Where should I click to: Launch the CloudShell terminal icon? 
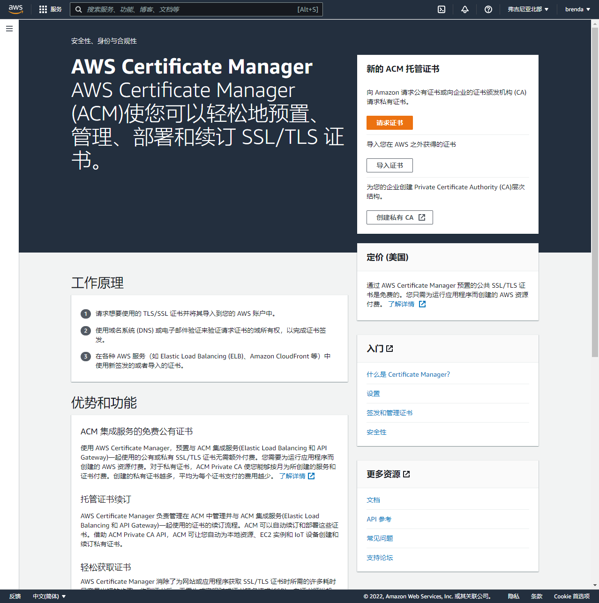click(x=442, y=9)
